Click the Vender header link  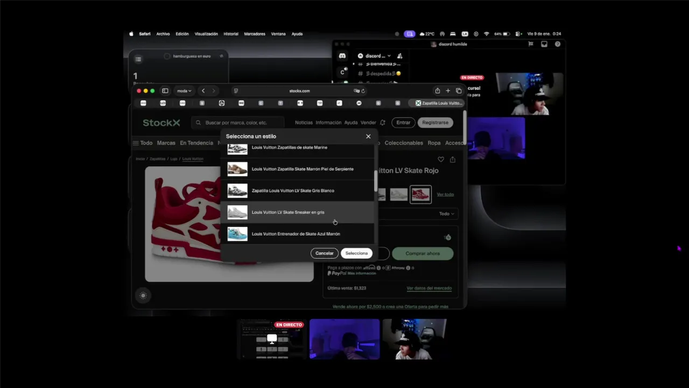(368, 123)
